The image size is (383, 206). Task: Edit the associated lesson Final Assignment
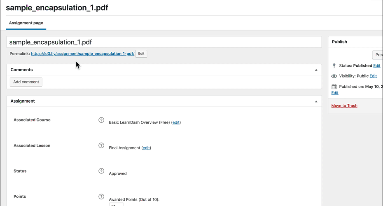pos(146,148)
